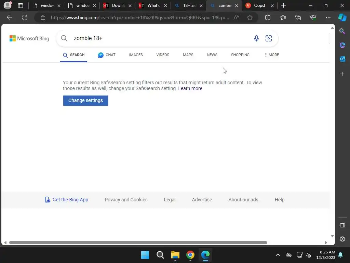Image resolution: width=350 pixels, height=263 pixels.
Task: Open the taskbar clock and date
Action: pyautogui.click(x=326, y=255)
